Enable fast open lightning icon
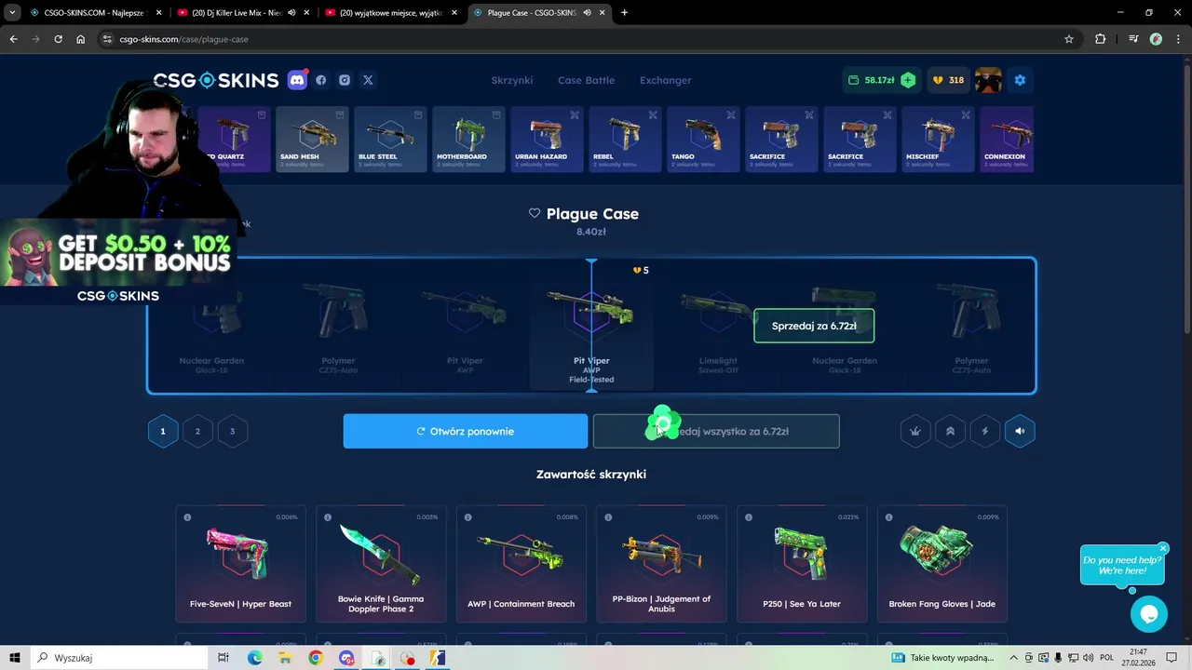This screenshot has width=1192, height=670. 985,431
